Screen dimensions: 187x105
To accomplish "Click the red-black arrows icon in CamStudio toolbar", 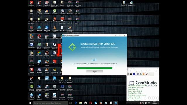I will (x=146, y=74).
